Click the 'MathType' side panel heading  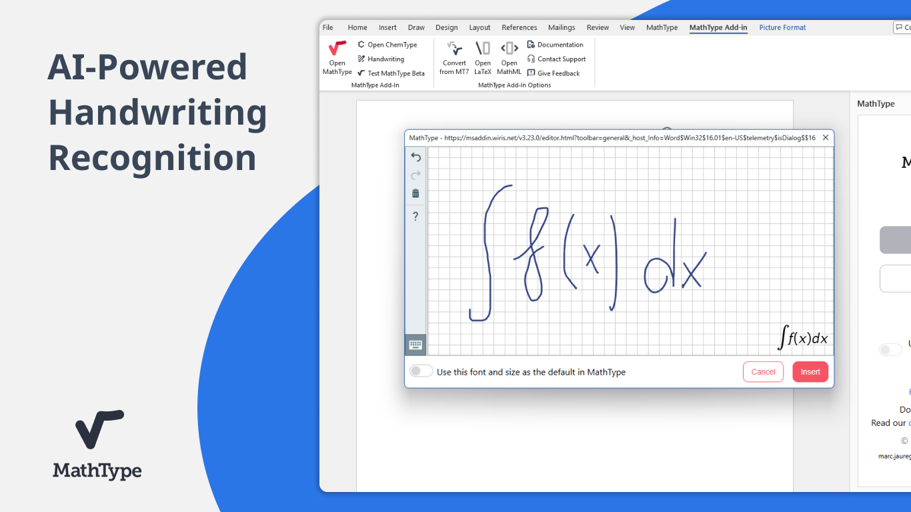876,104
